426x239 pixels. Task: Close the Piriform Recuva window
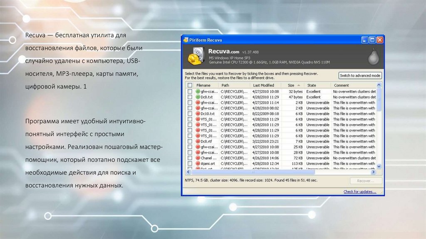click(x=380, y=40)
